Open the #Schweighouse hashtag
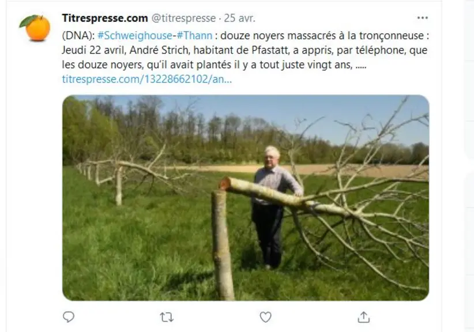Screen dimensions: 474x332 coord(135,36)
